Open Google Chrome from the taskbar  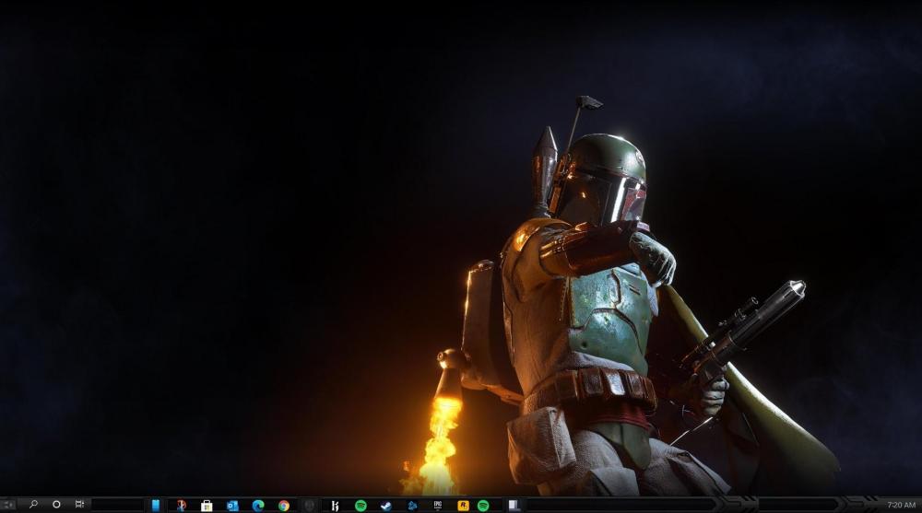[x=284, y=505]
